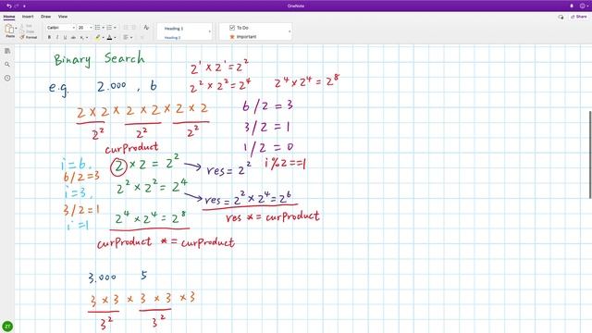This screenshot has height=333, width=592.
Task: Open numbered list style arrow
Action: (115, 28)
